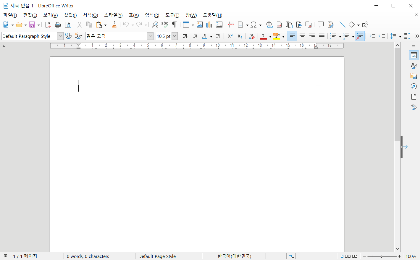Align the paragraph left
420x260 pixels.
(x=292, y=36)
